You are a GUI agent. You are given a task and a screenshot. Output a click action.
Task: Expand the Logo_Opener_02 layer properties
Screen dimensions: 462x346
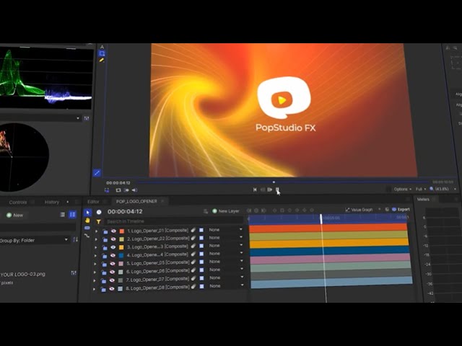pos(96,239)
